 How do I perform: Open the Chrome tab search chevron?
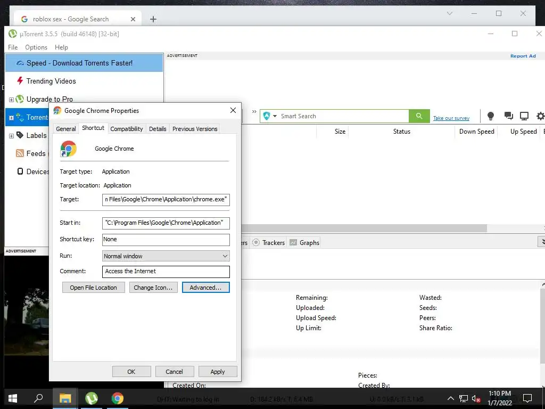[x=449, y=13]
